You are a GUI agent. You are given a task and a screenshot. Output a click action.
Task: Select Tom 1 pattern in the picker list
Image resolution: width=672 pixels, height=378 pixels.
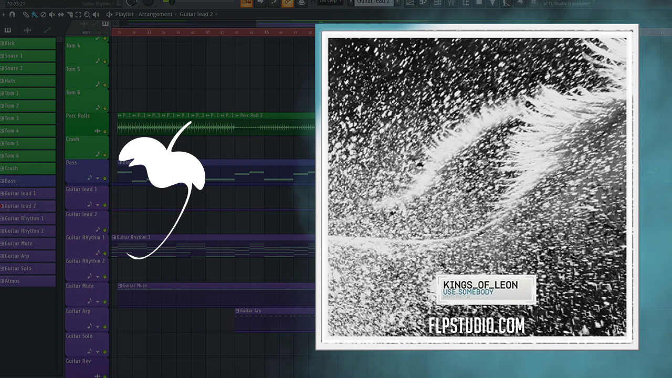(28, 93)
